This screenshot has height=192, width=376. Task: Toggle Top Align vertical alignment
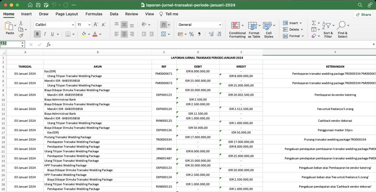tap(116, 24)
